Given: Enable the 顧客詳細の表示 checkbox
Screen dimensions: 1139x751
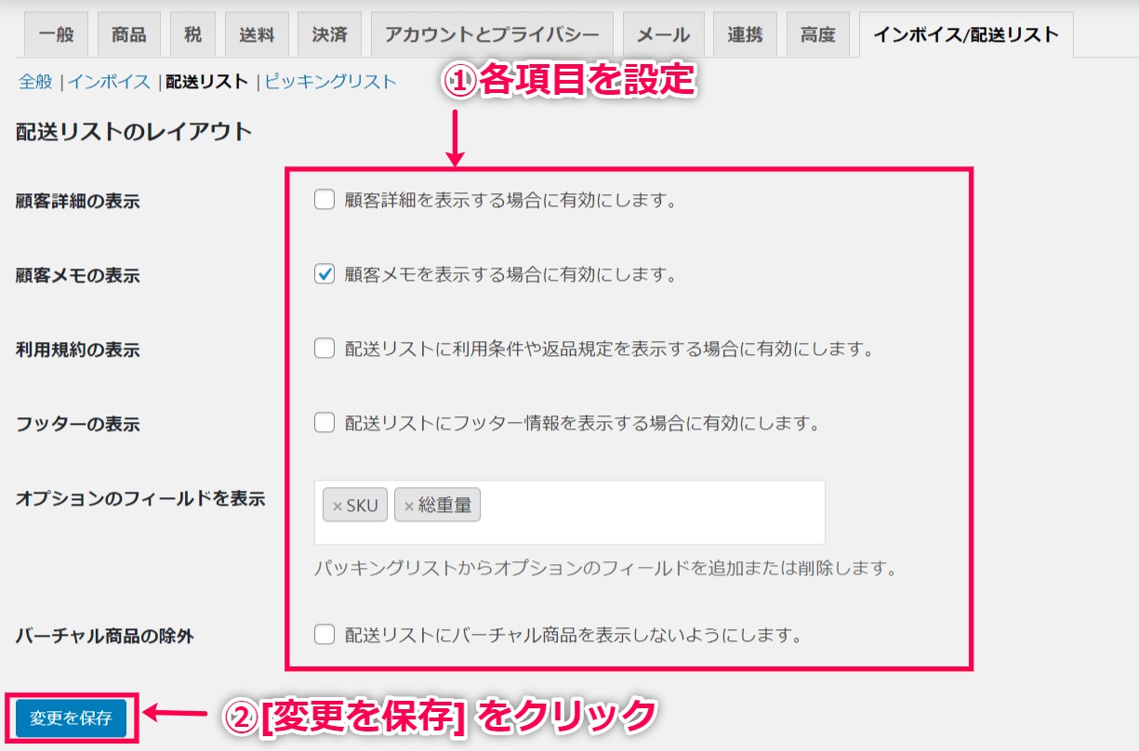Looking at the screenshot, I should click(x=324, y=200).
